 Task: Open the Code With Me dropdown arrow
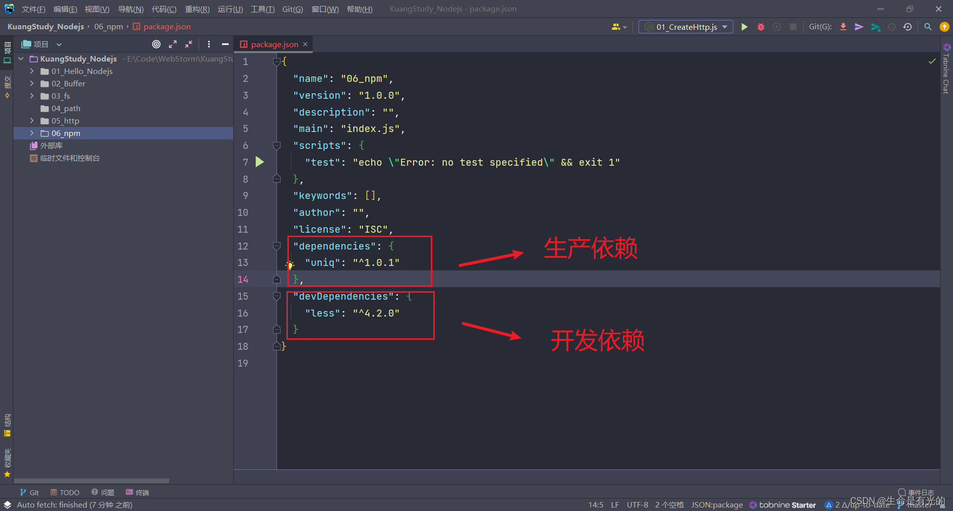pyautogui.click(x=625, y=27)
